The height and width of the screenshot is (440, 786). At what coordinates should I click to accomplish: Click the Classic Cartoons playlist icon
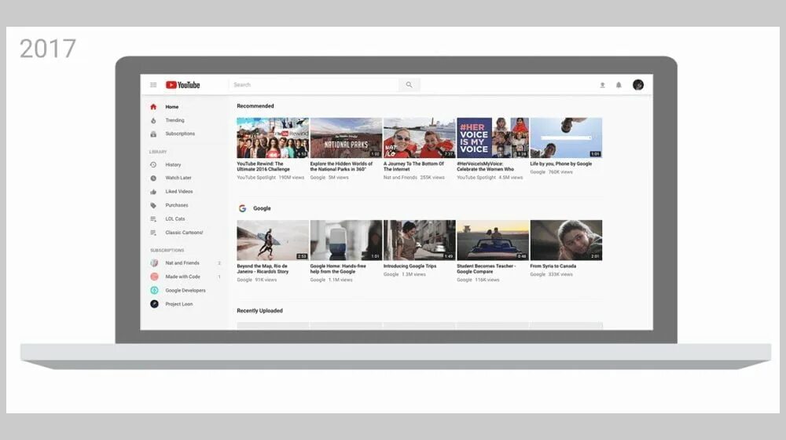pyautogui.click(x=153, y=233)
